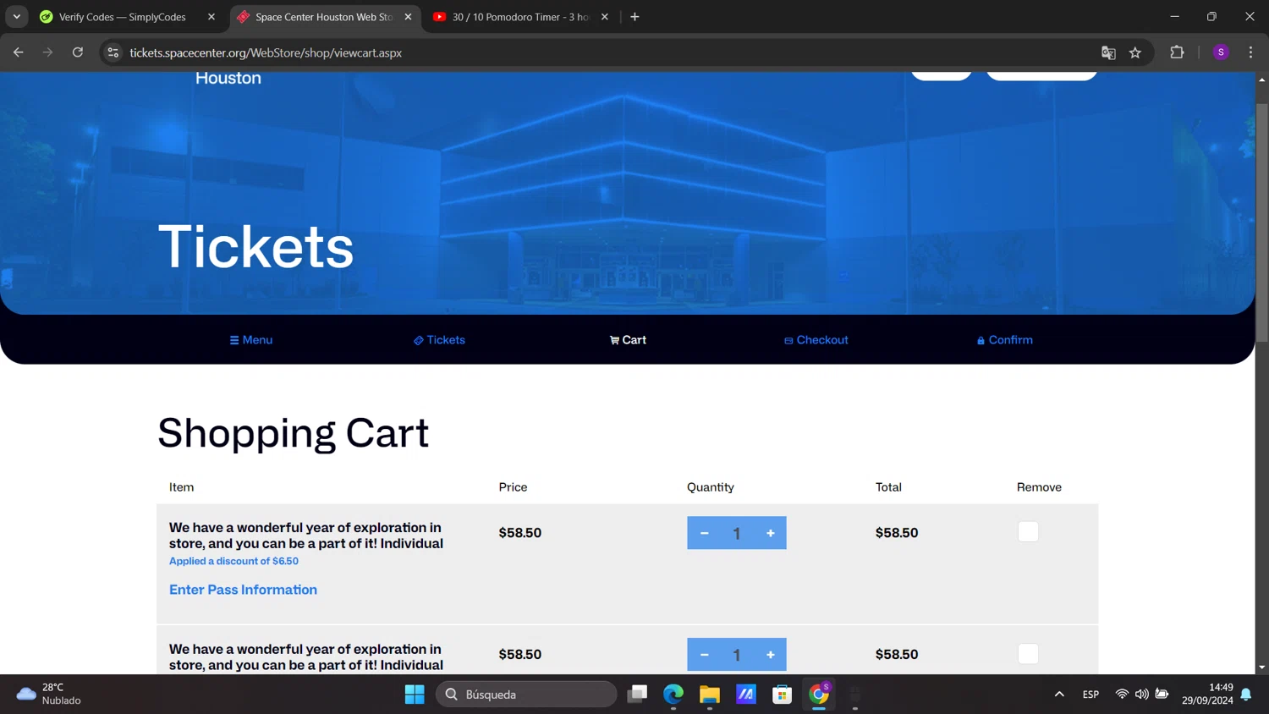The height and width of the screenshot is (714, 1269).
Task: Decrease quantity of first cart item
Action: click(x=704, y=533)
